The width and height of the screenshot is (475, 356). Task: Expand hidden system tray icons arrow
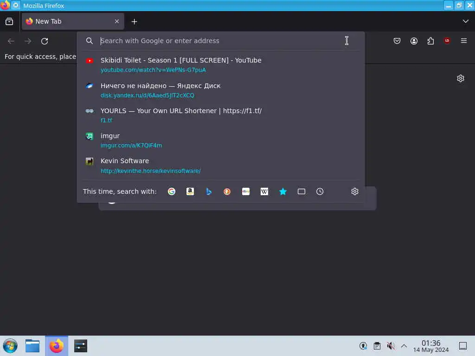click(x=404, y=346)
